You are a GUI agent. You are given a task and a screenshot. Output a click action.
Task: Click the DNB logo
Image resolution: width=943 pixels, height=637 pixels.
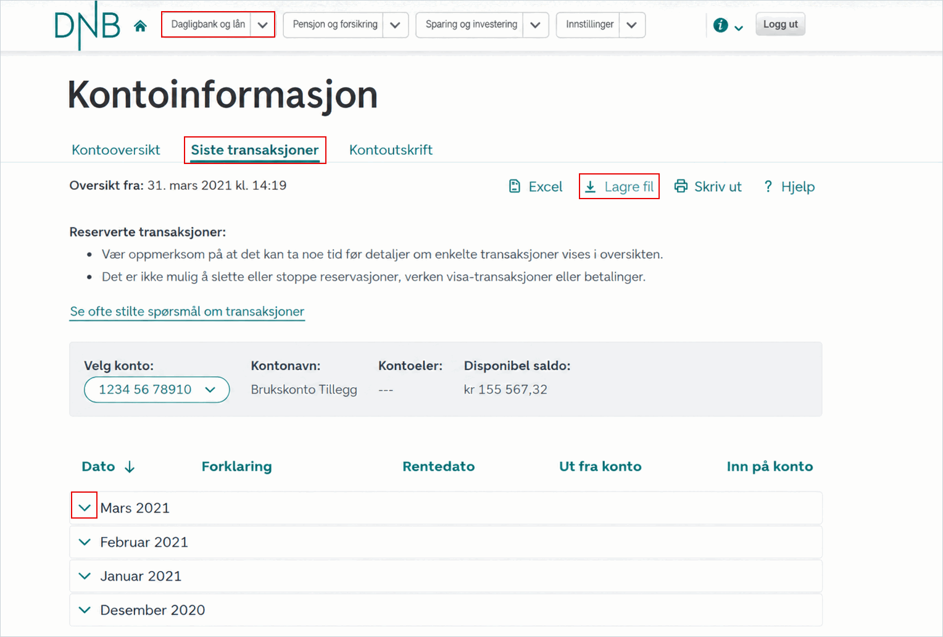point(88,26)
